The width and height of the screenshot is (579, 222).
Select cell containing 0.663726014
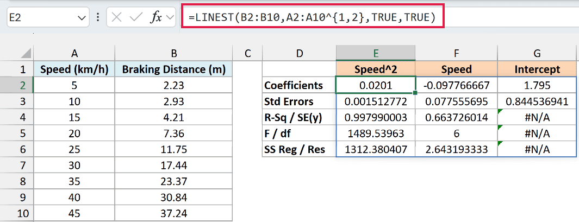(x=457, y=117)
